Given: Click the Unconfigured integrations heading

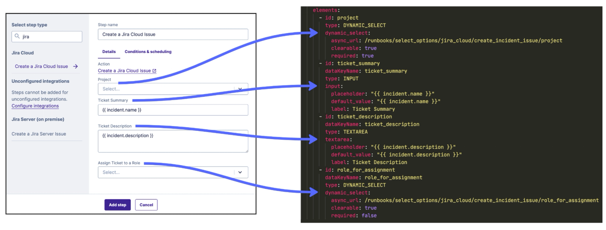Looking at the screenshot, I should (x=40, y=81).
